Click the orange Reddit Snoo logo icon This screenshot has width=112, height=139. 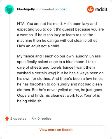90,9
